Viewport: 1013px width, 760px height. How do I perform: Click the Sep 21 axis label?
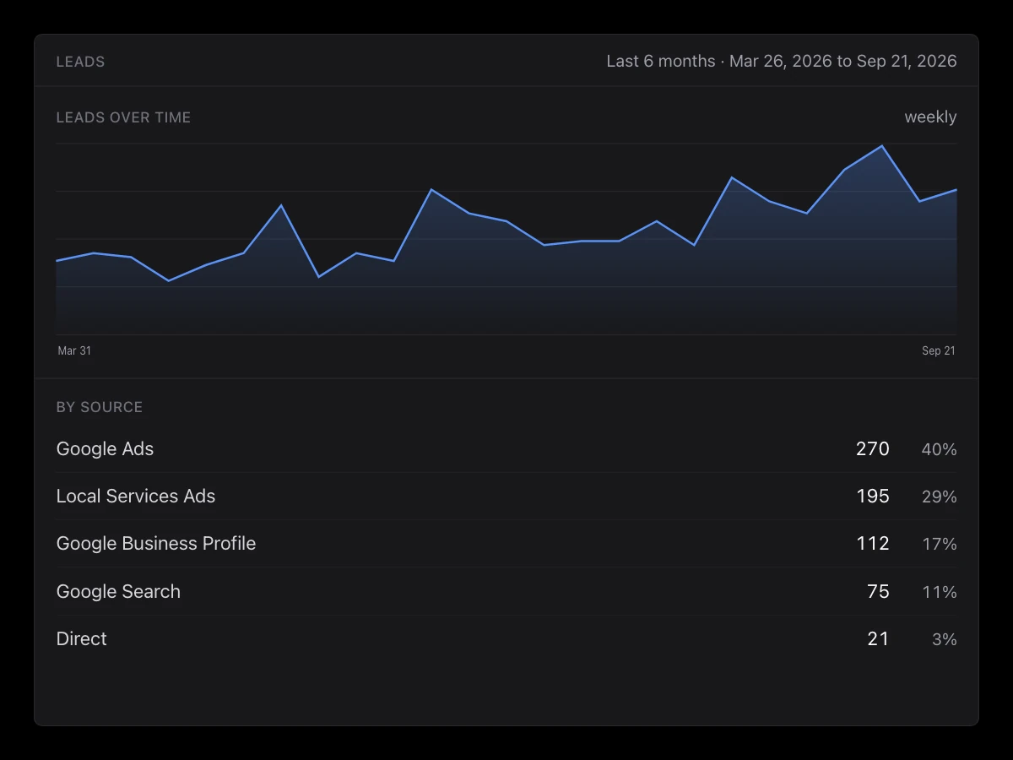click(939, 350)
